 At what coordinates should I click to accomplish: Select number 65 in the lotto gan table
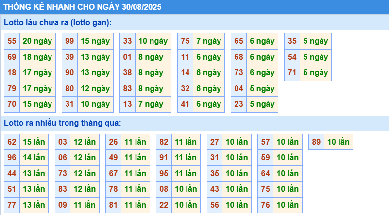239,41
